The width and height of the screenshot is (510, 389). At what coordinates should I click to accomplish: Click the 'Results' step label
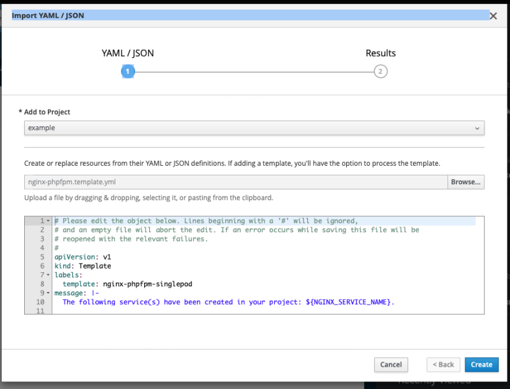(x=381, y=53)
